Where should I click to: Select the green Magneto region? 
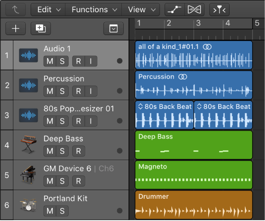point(194,175)
